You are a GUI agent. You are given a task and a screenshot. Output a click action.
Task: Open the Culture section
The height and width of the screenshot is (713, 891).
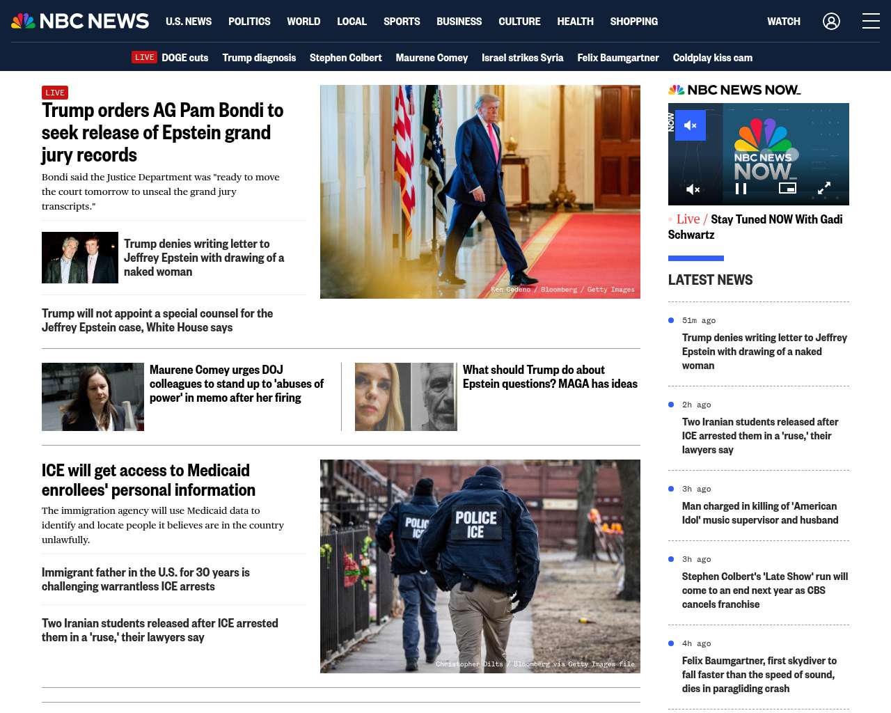click(x=519, y=22)
